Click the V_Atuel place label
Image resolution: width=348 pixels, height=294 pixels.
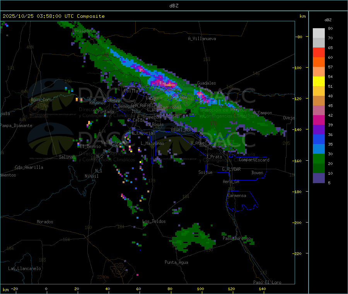(199, 143)
